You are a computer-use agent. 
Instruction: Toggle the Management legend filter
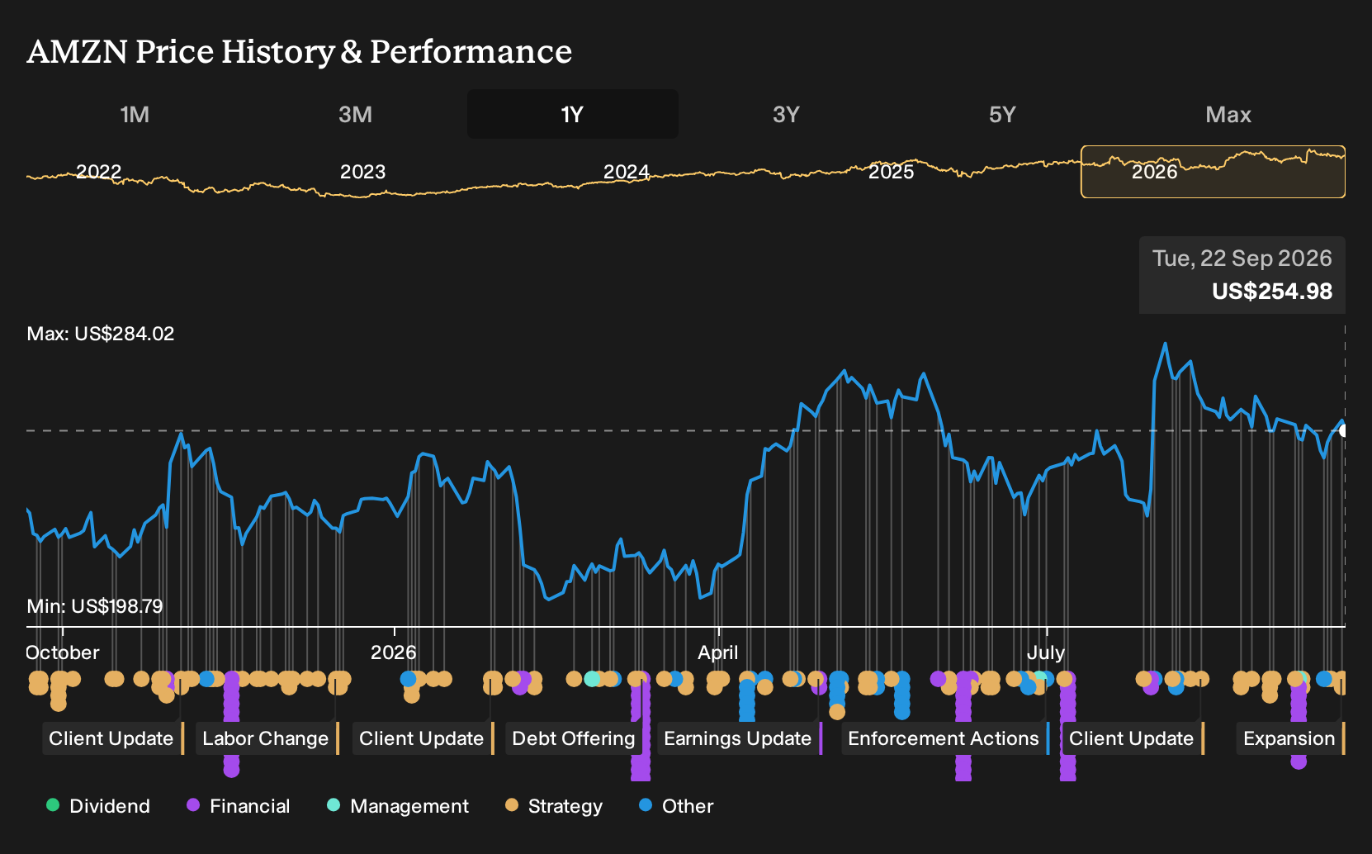[x=398, y=806]
